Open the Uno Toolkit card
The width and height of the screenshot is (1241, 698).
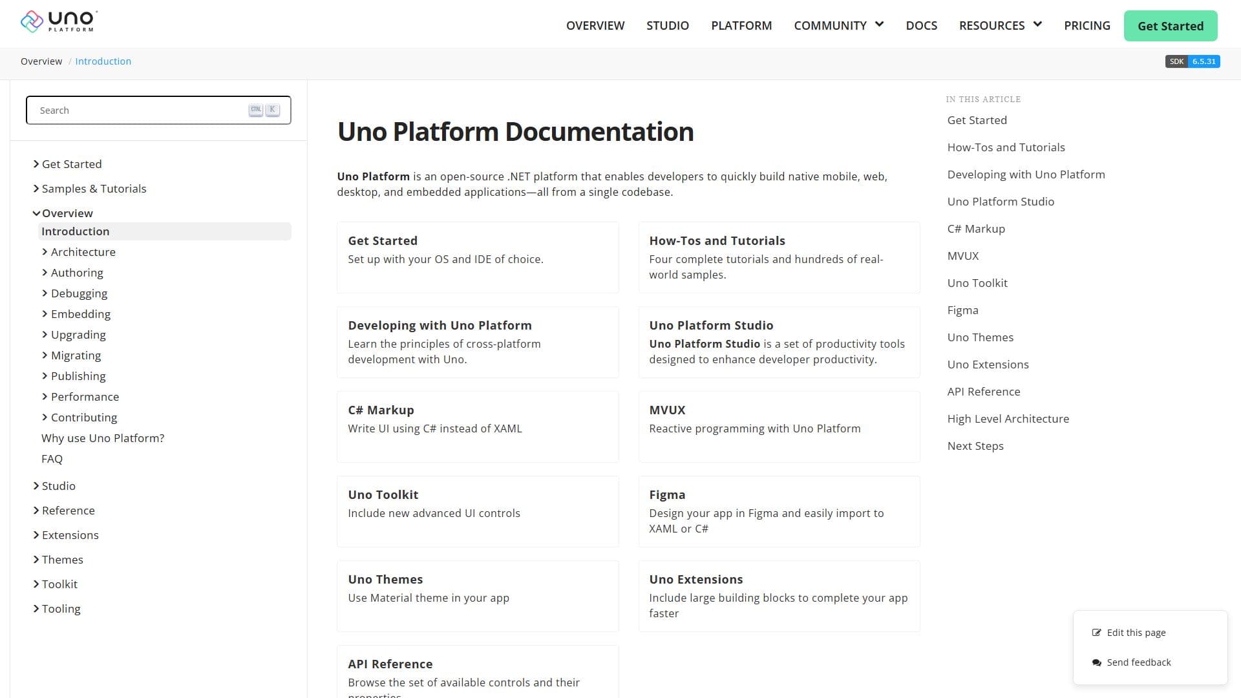tap(478, 511)
